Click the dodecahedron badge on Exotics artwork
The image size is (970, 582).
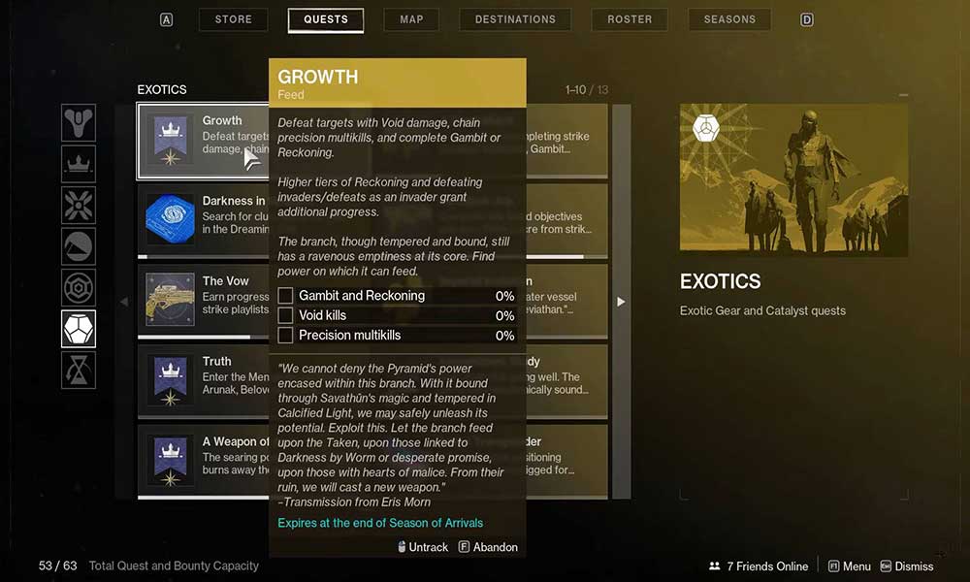(x=706, y=128)
